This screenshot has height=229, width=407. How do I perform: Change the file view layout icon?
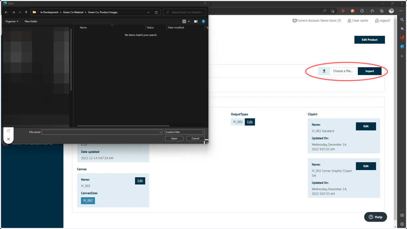coord(184,21)
